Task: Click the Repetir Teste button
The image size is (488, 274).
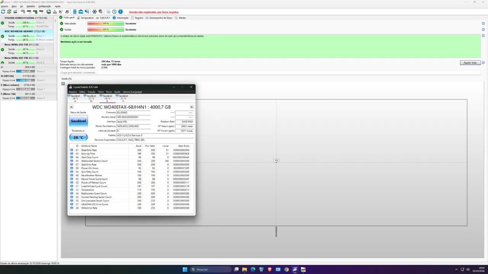Action: coord(470,63)
